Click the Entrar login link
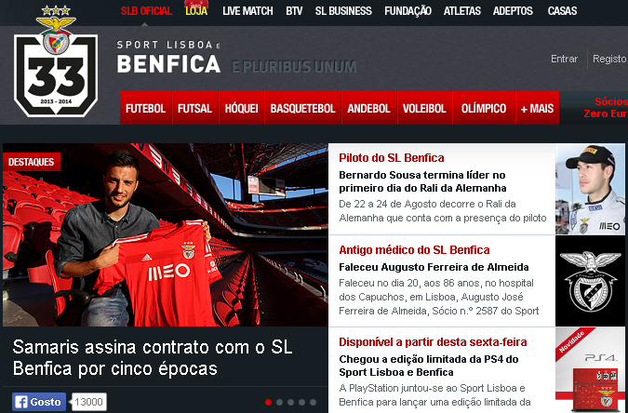 (564, 59)
